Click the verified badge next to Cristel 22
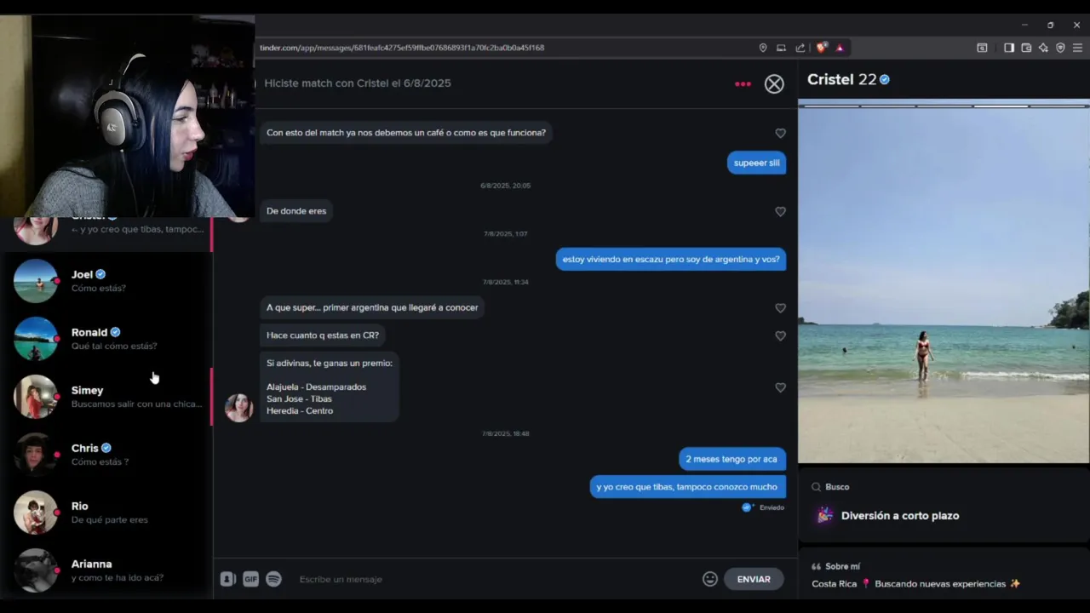The image size is (1090, 613). point(885,79)
